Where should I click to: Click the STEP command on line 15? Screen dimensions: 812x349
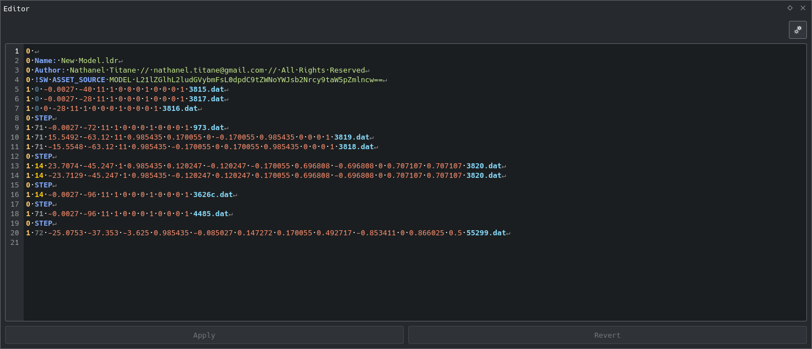point(43,185)
